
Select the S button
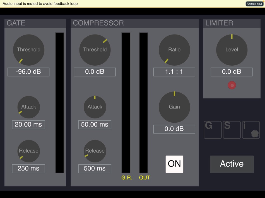(x=232, y=130)
